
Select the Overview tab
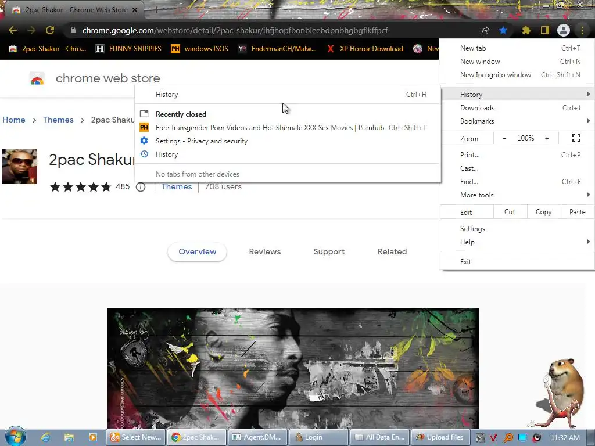[x=198, y=252]
